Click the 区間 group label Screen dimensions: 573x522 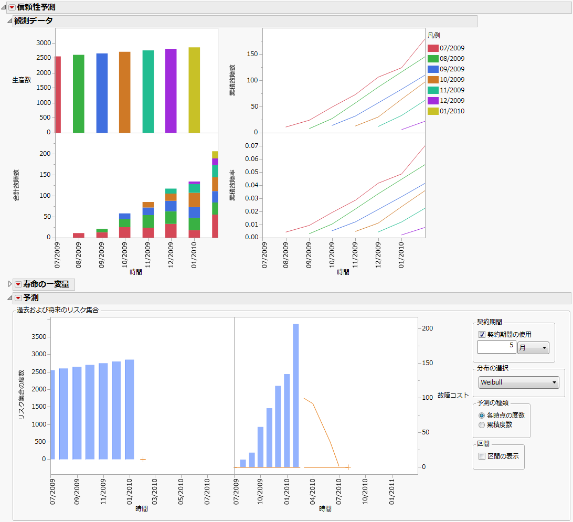pyautogui.click(x=483, y=443)
